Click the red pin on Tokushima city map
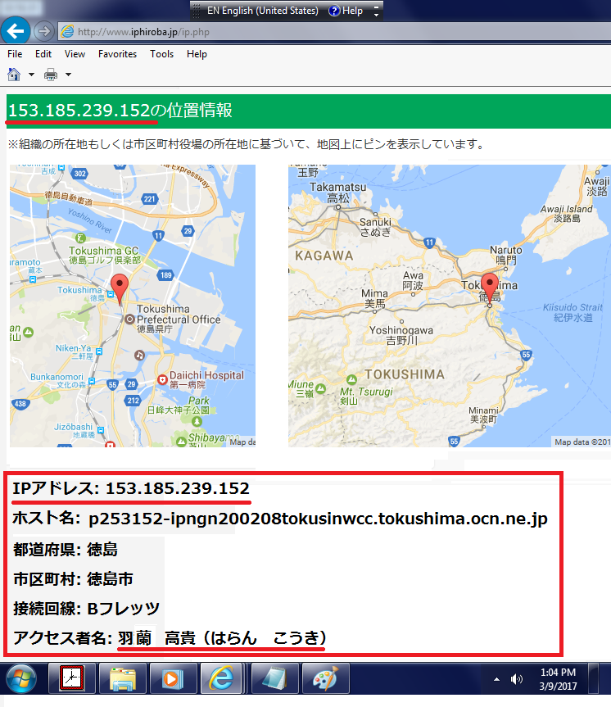The height and width of the screenshot is (707, 611). pos(120,288)
